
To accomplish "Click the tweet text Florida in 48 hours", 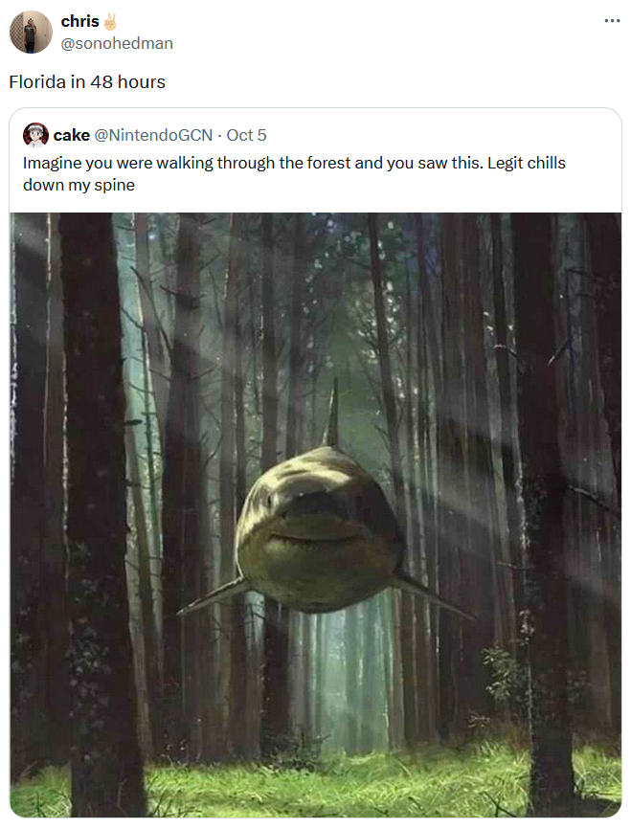I will point(84,82).
